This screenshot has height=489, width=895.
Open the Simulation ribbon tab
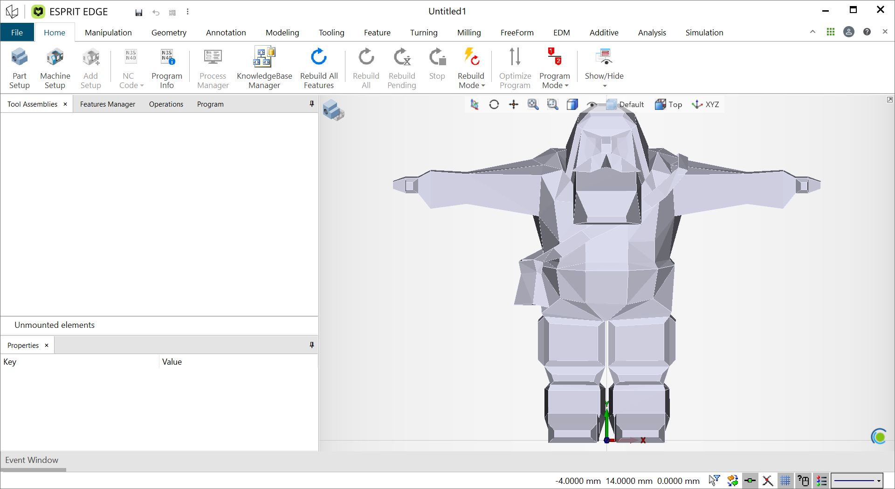704,33
